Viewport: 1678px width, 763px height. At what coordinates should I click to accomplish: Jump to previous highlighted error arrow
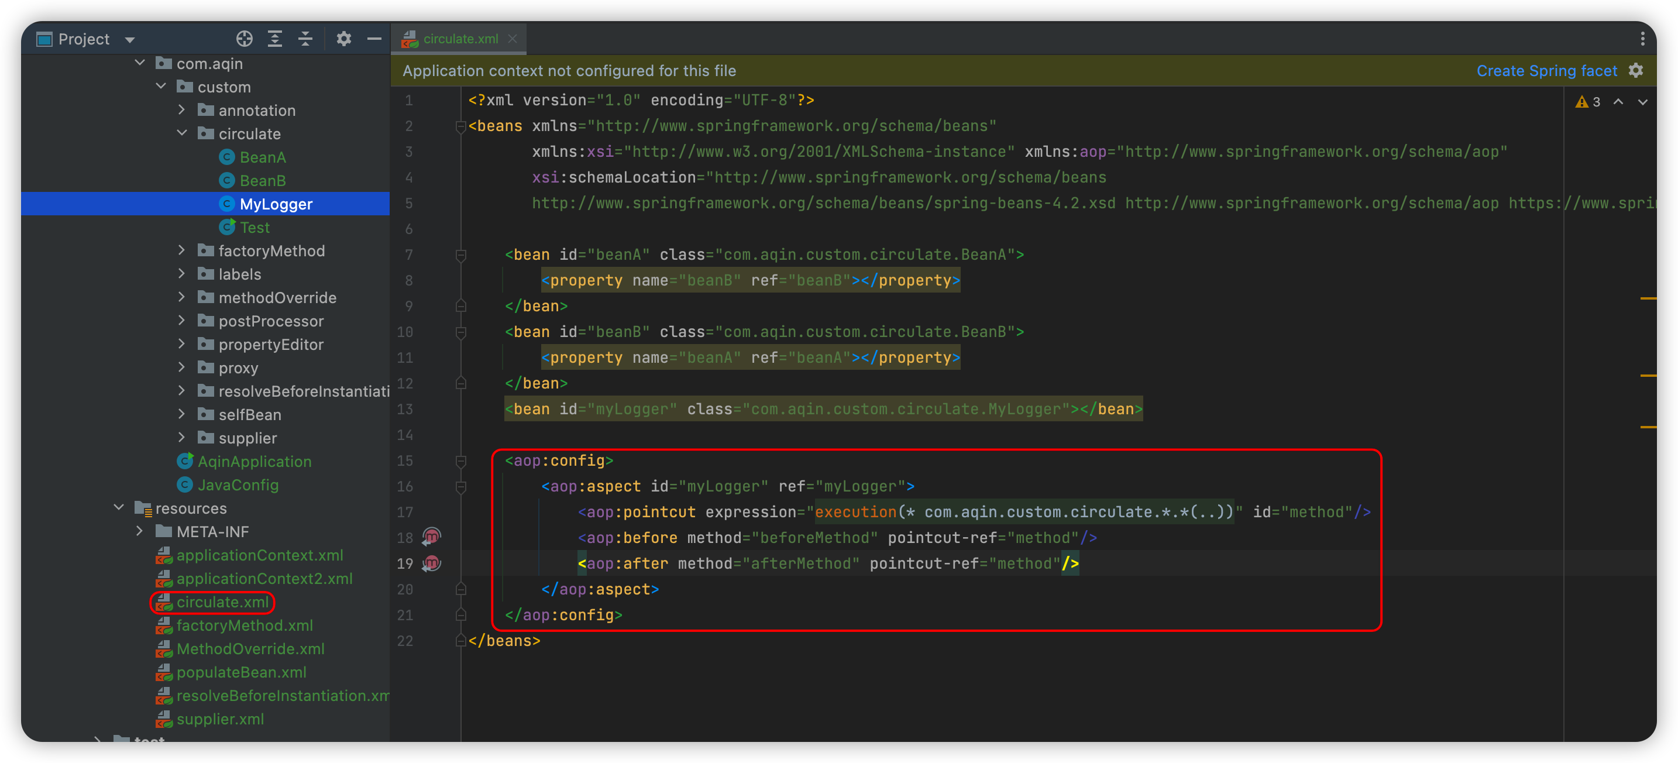[1618, 102]
